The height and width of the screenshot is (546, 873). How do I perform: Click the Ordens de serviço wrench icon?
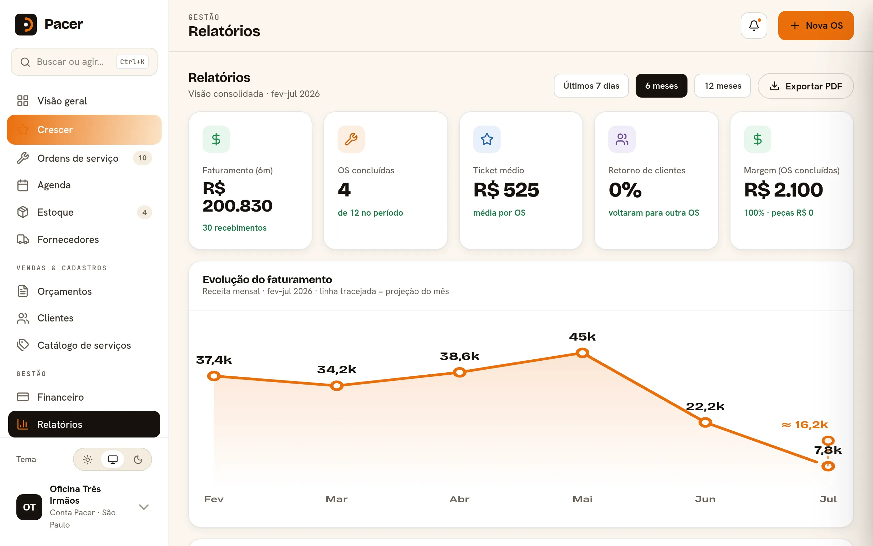coord(23,158)
